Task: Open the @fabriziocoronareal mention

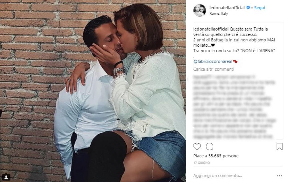Action: pos(213,62)
